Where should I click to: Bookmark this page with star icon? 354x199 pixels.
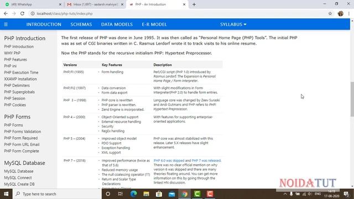(330, 13)
